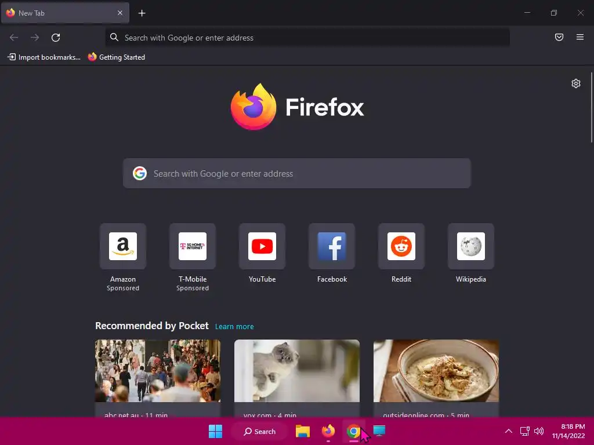The width and height of the screenshot is (594, 445).
Task: Click the monitor app taskbar icon
Action: click(x=379, y=431)
